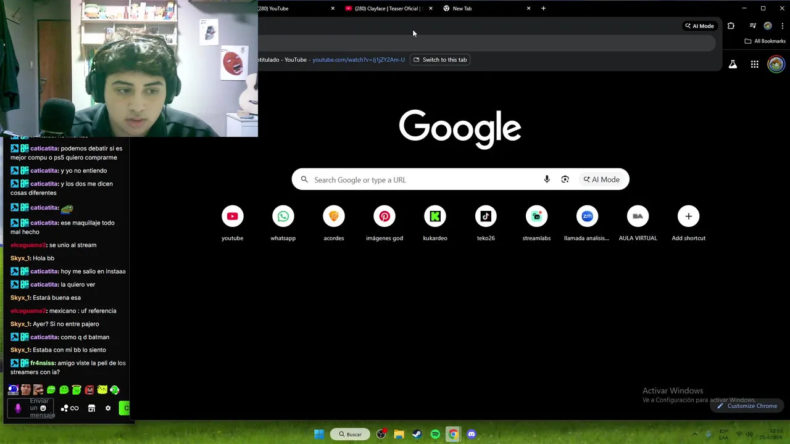Click the infinity icon in chat toolbar
The image size is (790, 444).
coord(75,408)
